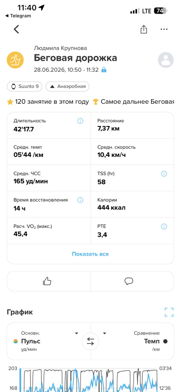Like the workout with thumbs up
This screenshot has height=392, width=181.
point(47,281)
